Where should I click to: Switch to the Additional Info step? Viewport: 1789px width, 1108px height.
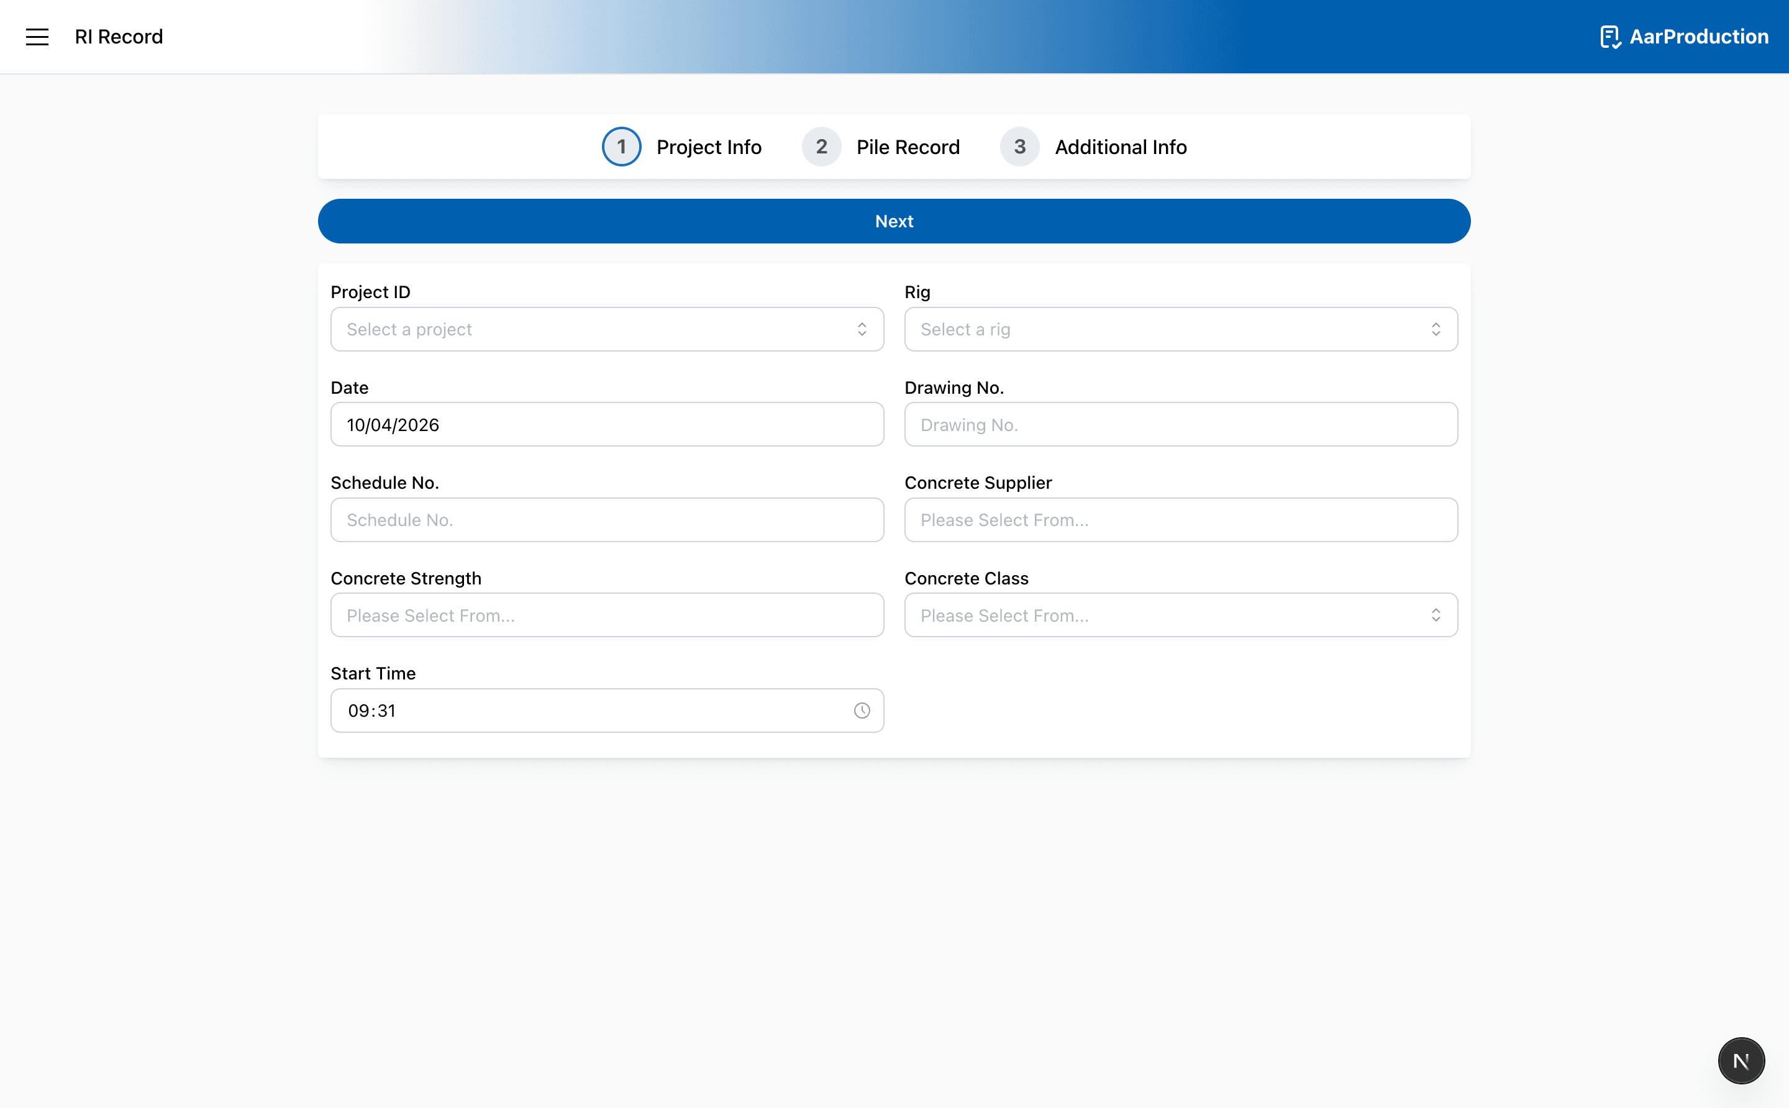pos(1121,147)
